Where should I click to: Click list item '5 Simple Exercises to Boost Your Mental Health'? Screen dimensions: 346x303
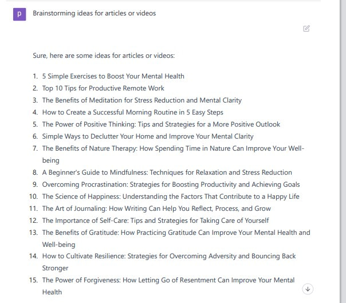pyautogui.click(x=113, y=76)
